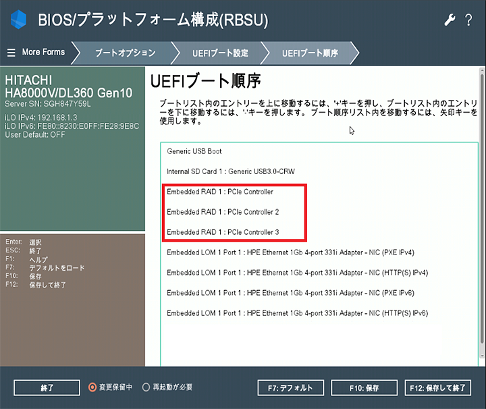Click the 変更保留中 radio indicator

pyautogui.click(x=92, y=387)
